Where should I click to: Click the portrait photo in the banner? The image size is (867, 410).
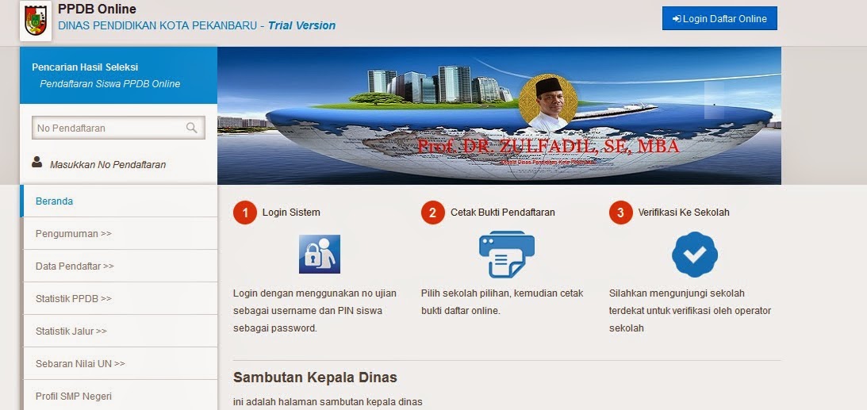(548, 103)
